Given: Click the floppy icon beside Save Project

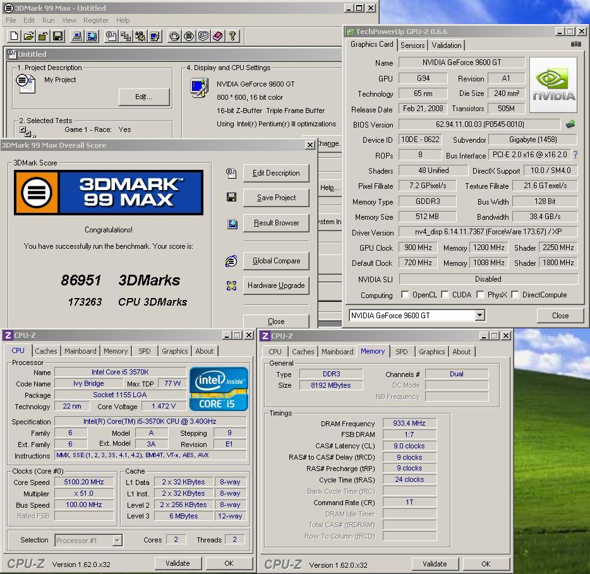Looking at the screenshot, I should tap(231, 197).
